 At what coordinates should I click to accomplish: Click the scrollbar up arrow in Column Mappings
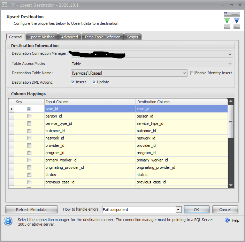(x=231, y=101)
